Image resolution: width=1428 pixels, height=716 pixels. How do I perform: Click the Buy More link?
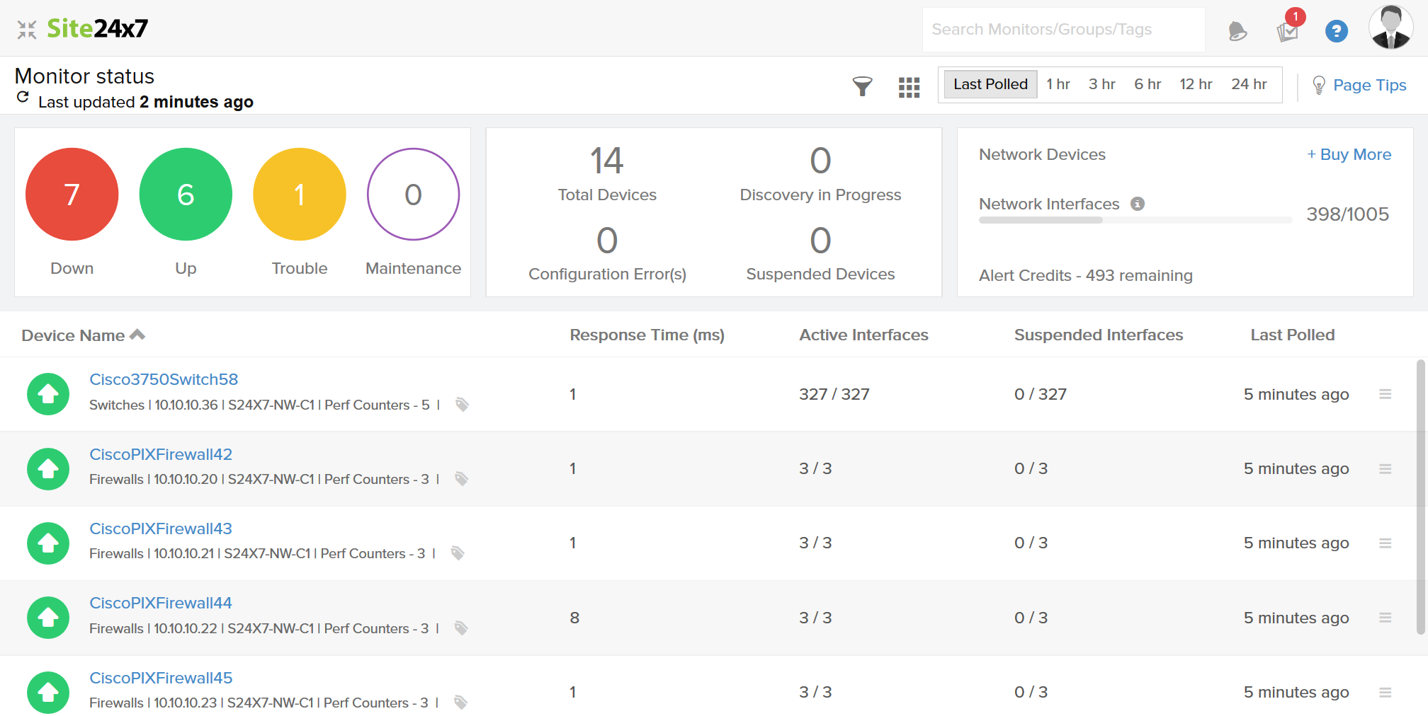(x=1349, y=154)
